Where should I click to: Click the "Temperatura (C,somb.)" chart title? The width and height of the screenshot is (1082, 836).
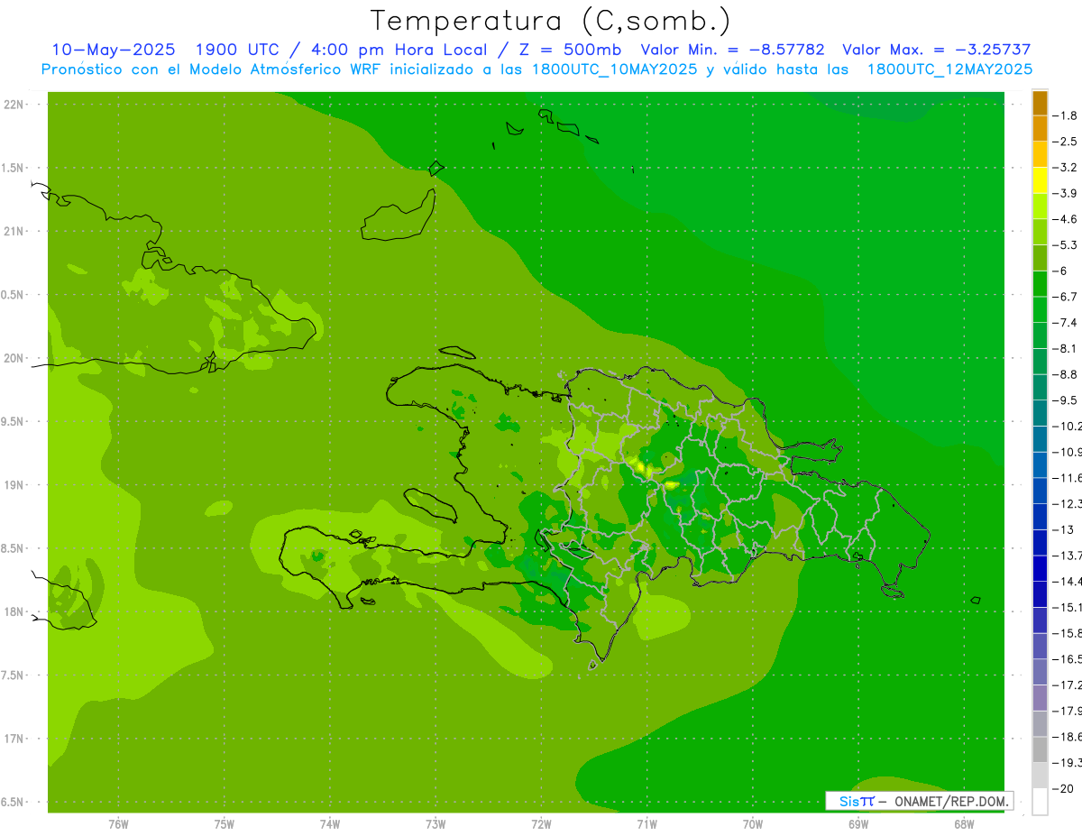point(551,21)
